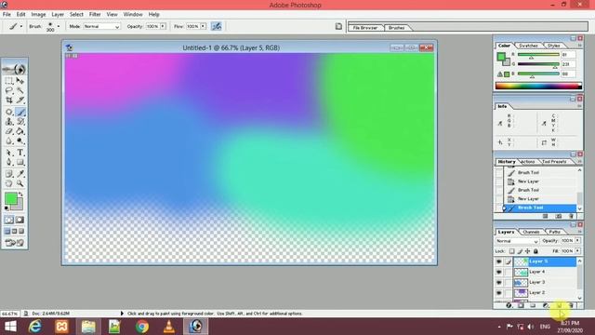Click add layer style icon

point(509,306)
